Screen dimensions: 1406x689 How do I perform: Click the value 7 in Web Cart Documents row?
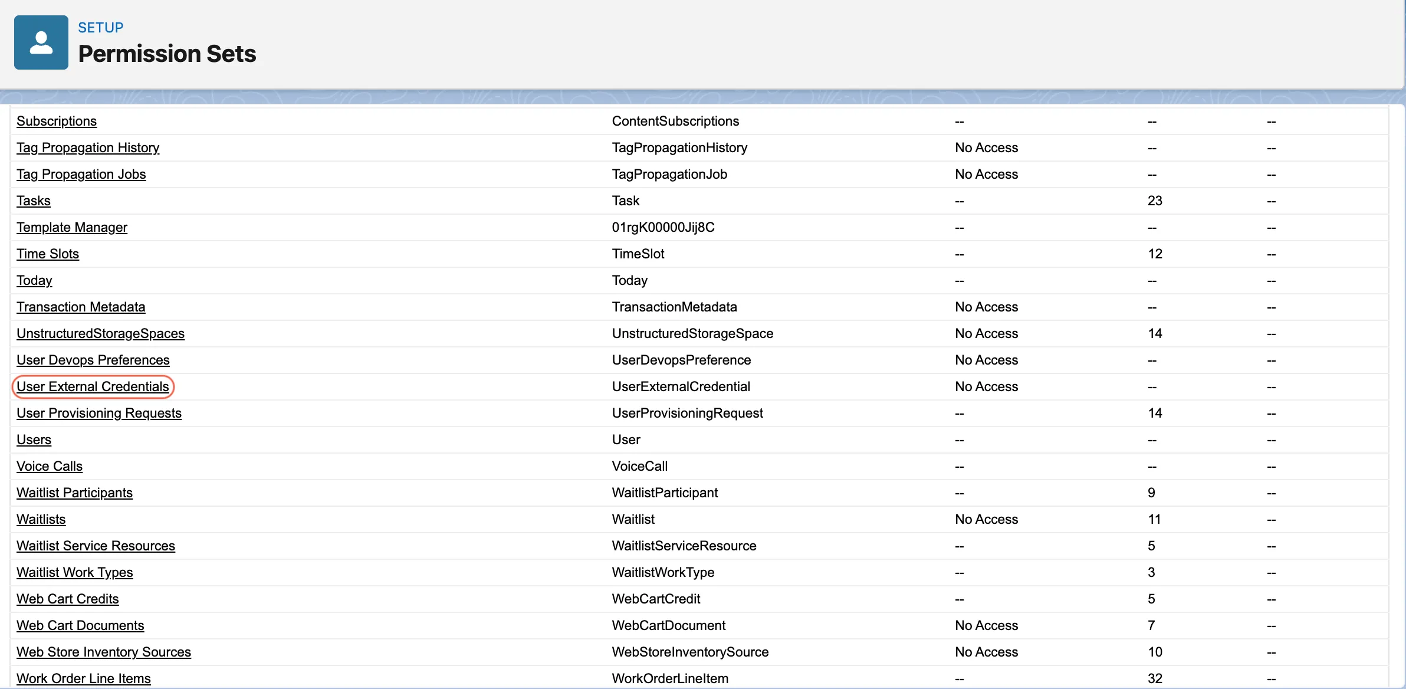click(x=1151, y=625)
